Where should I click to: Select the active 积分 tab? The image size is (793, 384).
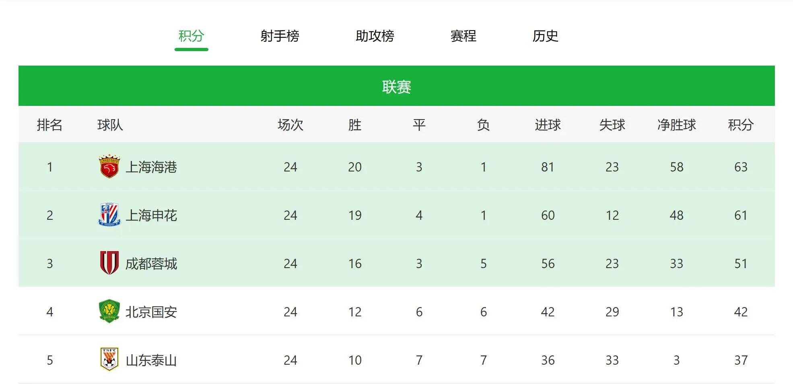(x=192, y=36)
